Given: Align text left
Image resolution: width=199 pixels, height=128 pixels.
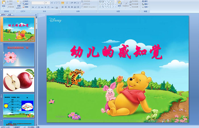Looking at the screenshot, I should 63,7.
